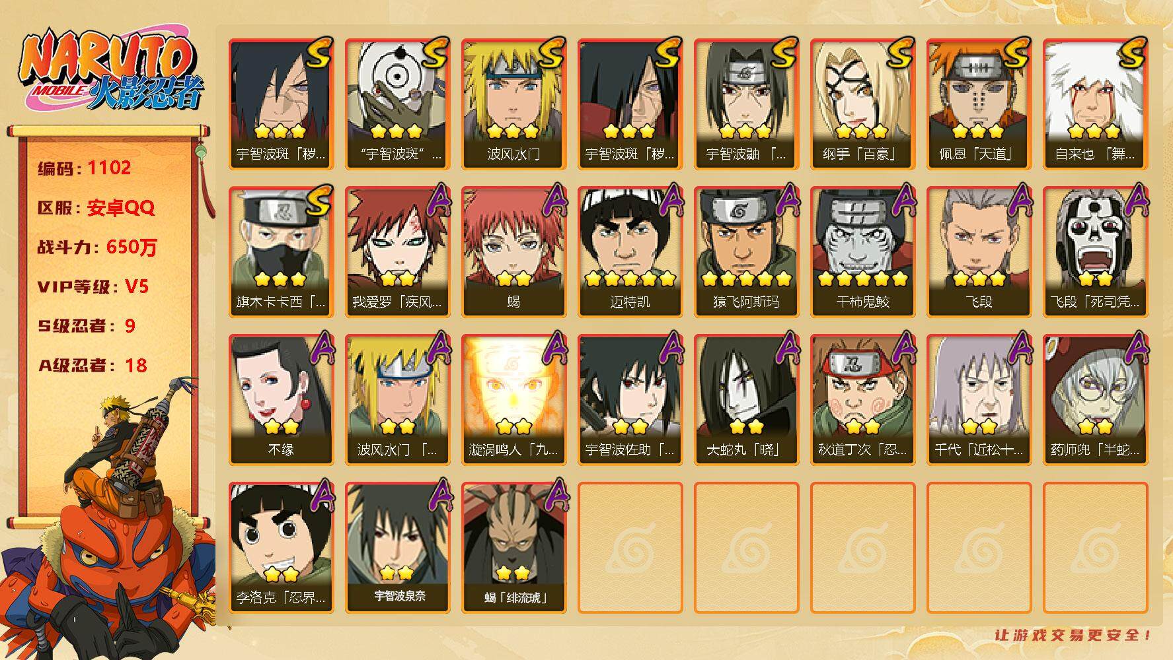
Task: Select the 蝎 red-haired A-rank card
Action: 513,252
